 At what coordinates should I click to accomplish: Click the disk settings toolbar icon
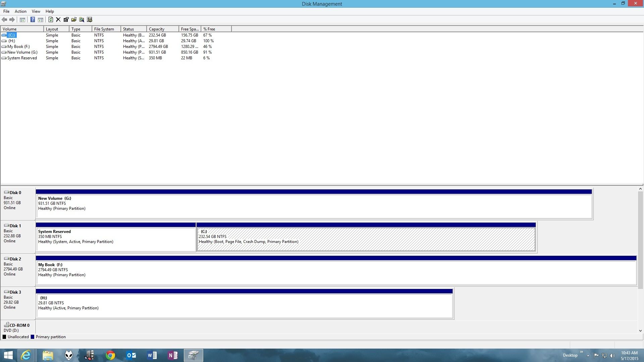(x=90, y=20)
